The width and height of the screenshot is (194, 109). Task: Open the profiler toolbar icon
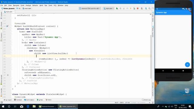click(x=127, y=8)
